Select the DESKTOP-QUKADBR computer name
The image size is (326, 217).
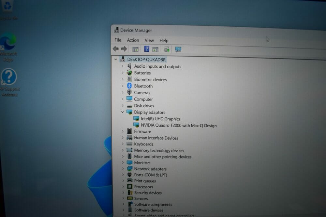coord(146,60)
